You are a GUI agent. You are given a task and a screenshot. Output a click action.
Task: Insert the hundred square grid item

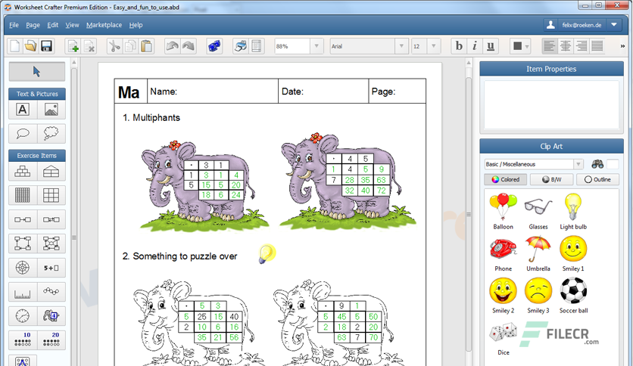pos(23,196)
